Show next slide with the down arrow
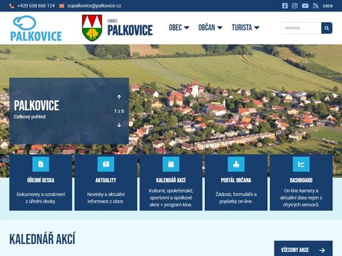The width and height of the screenshot is (342, 256). [x=119, y=125]
